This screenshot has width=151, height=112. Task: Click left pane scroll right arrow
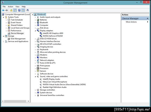[28, 101]
